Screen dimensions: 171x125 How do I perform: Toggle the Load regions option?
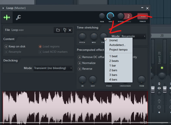[40, 47]
